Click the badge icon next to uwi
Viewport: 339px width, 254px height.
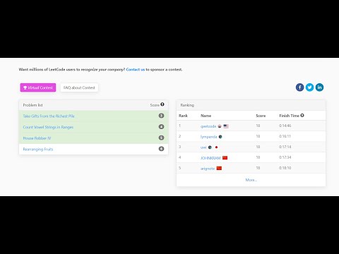point(210,147)
